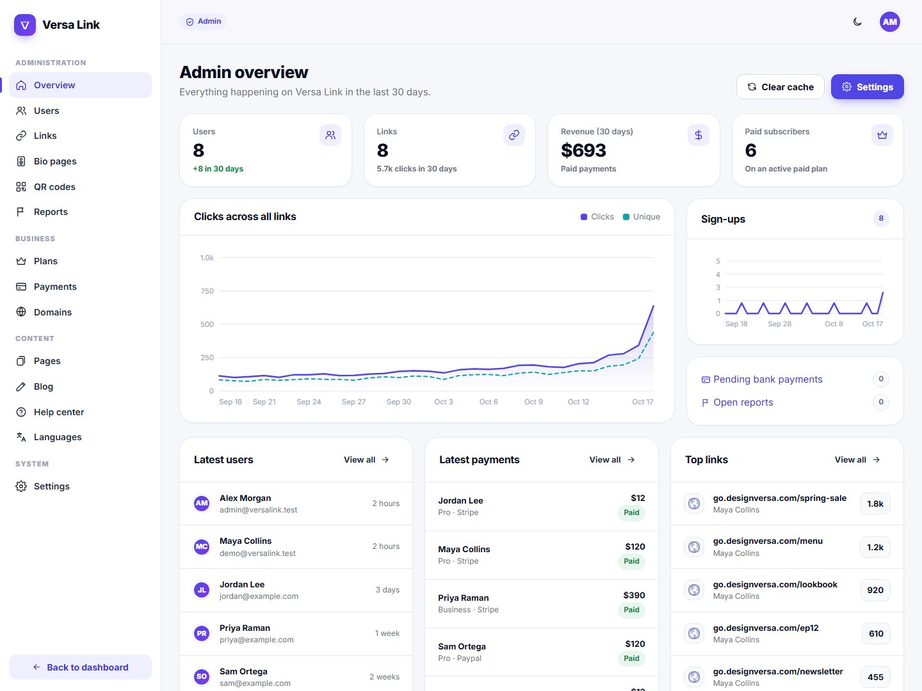Click the purple Settings button
Screen dimensions: 922x691
[868, 87]
